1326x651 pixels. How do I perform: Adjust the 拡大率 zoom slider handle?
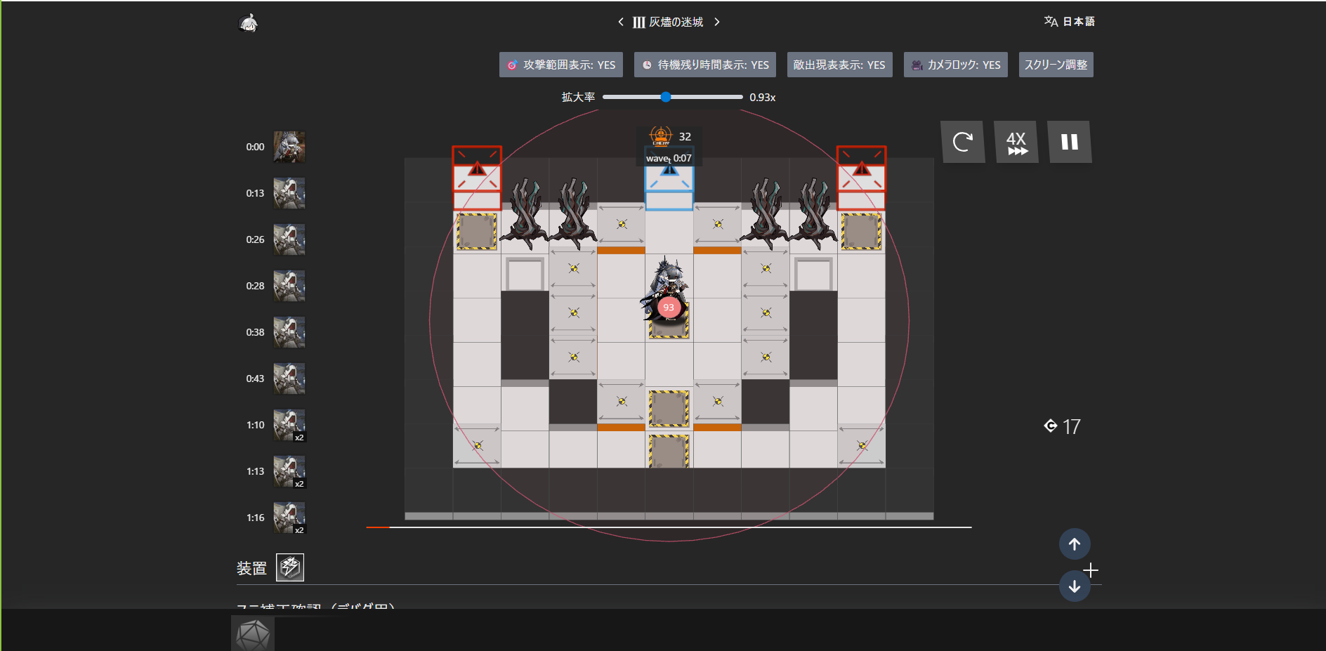pos(666,97)
